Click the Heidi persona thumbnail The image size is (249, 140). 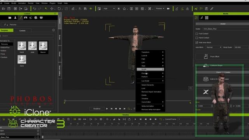(x=22, y=46)
